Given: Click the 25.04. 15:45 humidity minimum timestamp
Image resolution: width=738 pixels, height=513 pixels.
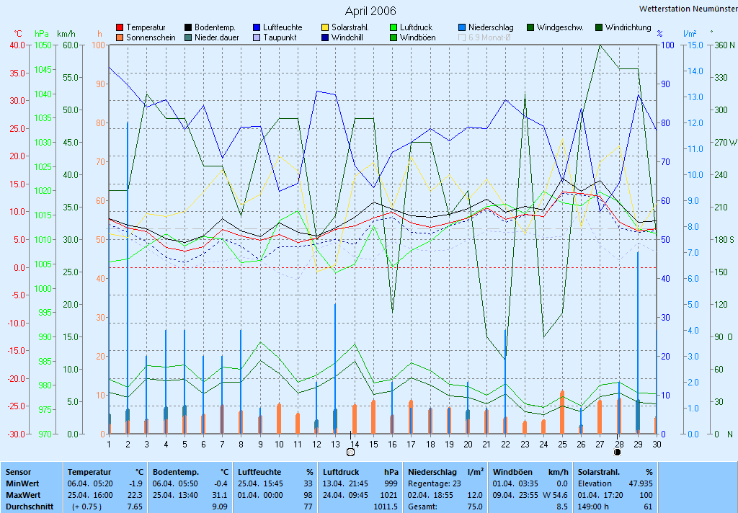Looking at the screenshot, I should [x=260, y=483].
